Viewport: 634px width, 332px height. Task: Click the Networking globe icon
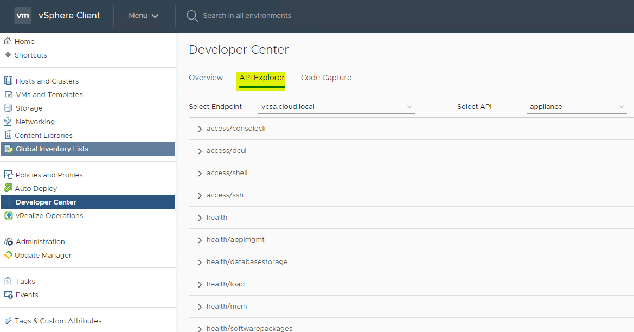pos(8,122)
